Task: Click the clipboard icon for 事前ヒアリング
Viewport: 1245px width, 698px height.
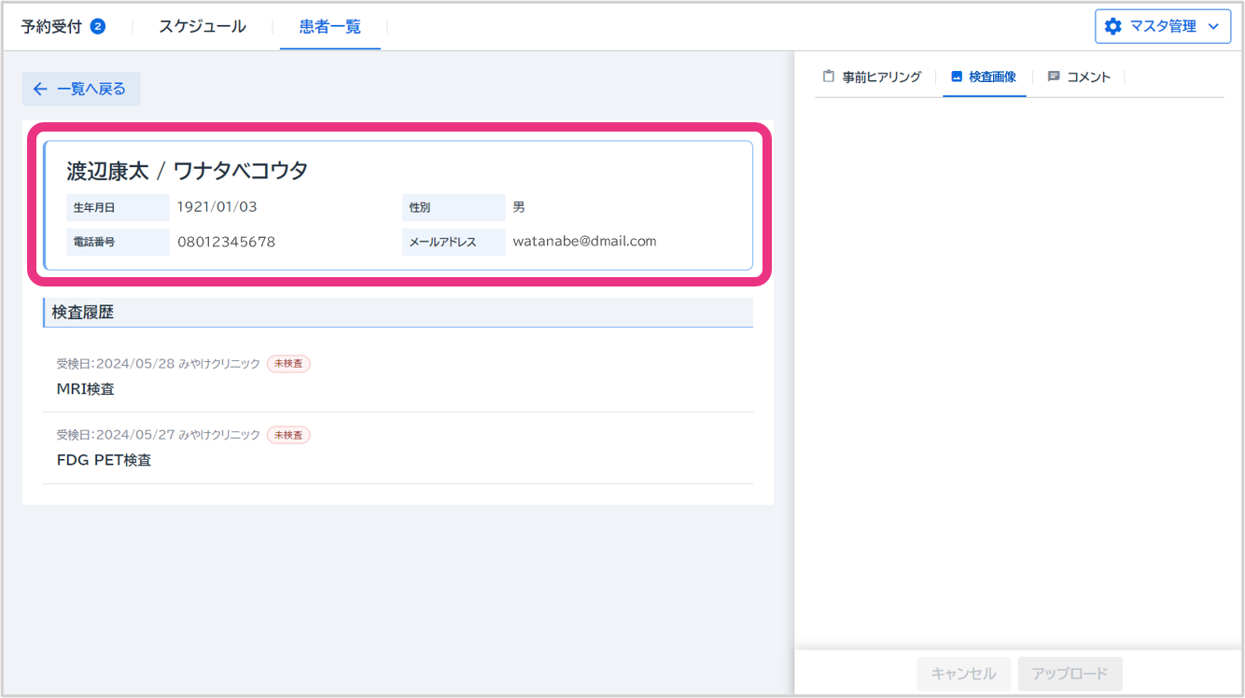Action: (828, 77)
